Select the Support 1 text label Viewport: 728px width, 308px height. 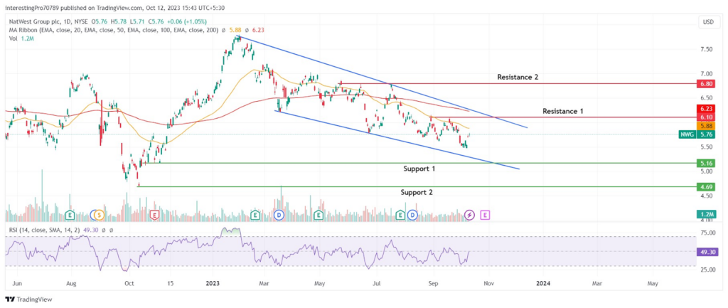click(x=419, y=169)
